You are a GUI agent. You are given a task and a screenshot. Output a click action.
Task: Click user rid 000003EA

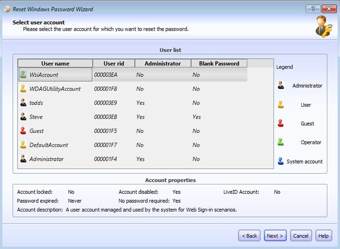(x=105, y=75)
